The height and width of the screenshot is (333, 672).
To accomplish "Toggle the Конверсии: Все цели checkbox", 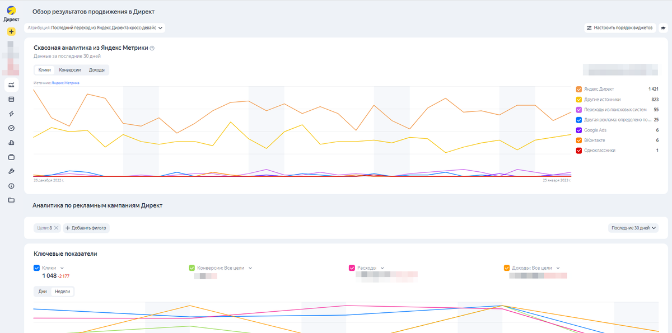I will (192, 268).
